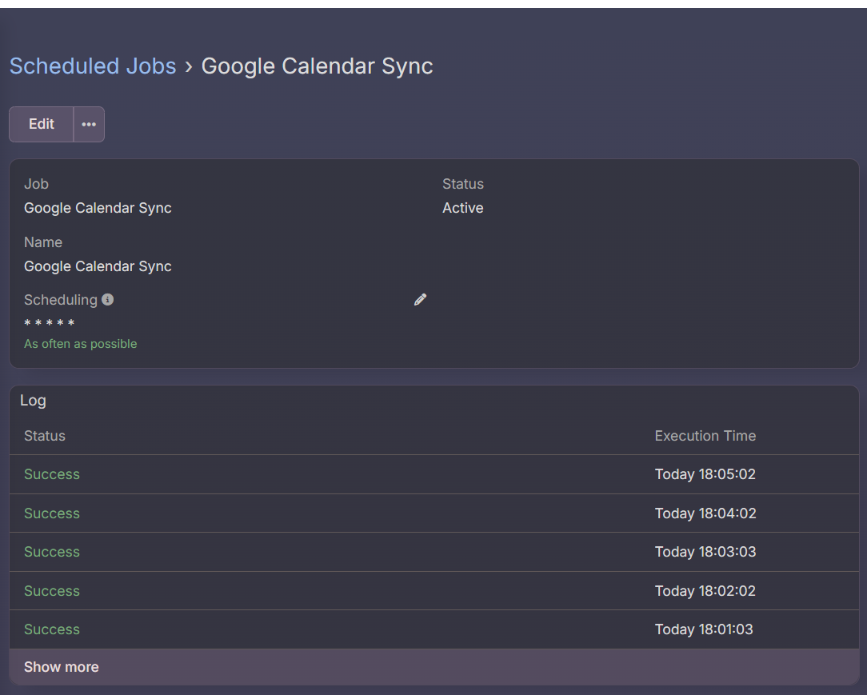The image size is (867, 695).
Task: Click the Status column header in Log
Action: [45, 436]
